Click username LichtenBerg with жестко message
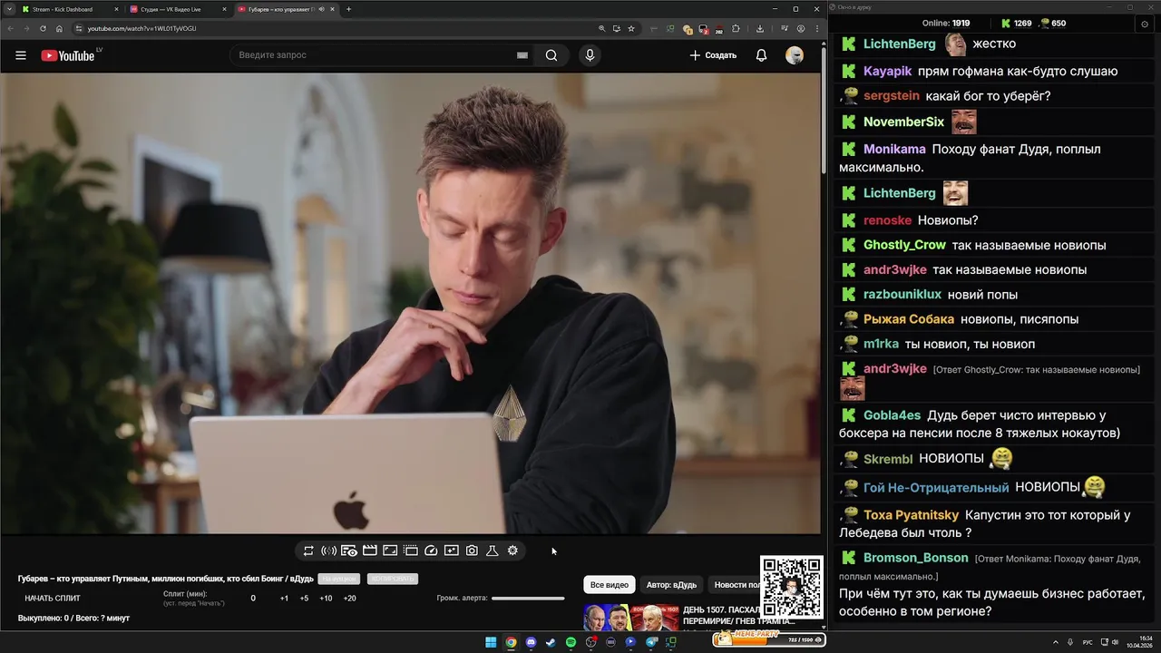 (899, 44)
